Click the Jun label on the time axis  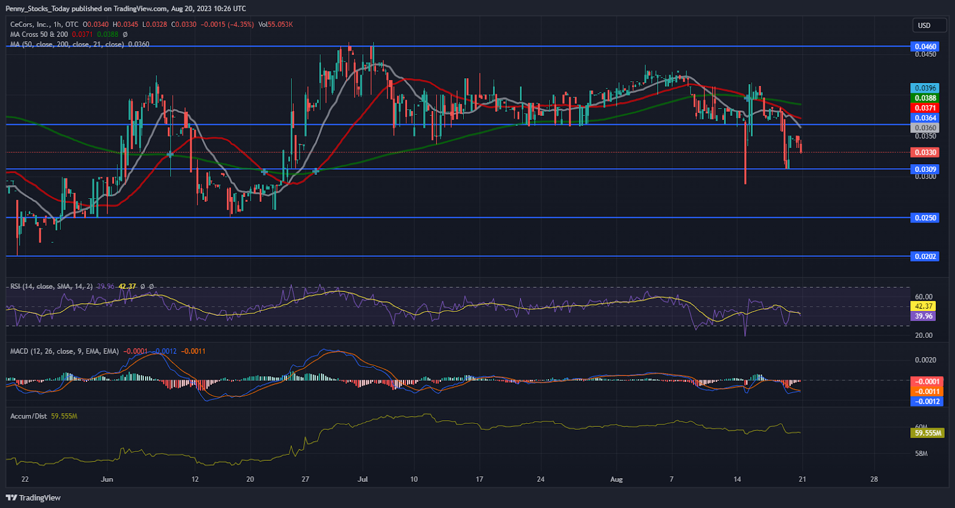[107, 479]
